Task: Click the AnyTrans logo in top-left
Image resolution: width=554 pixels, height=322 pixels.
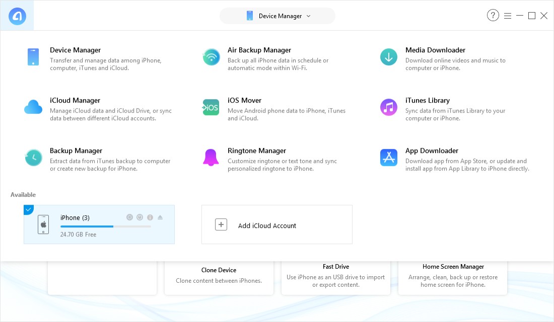Action: 17,16
